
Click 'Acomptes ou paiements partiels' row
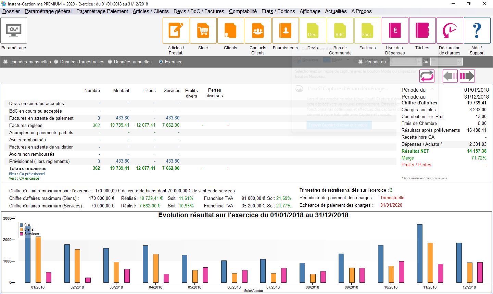click(200, 132)
